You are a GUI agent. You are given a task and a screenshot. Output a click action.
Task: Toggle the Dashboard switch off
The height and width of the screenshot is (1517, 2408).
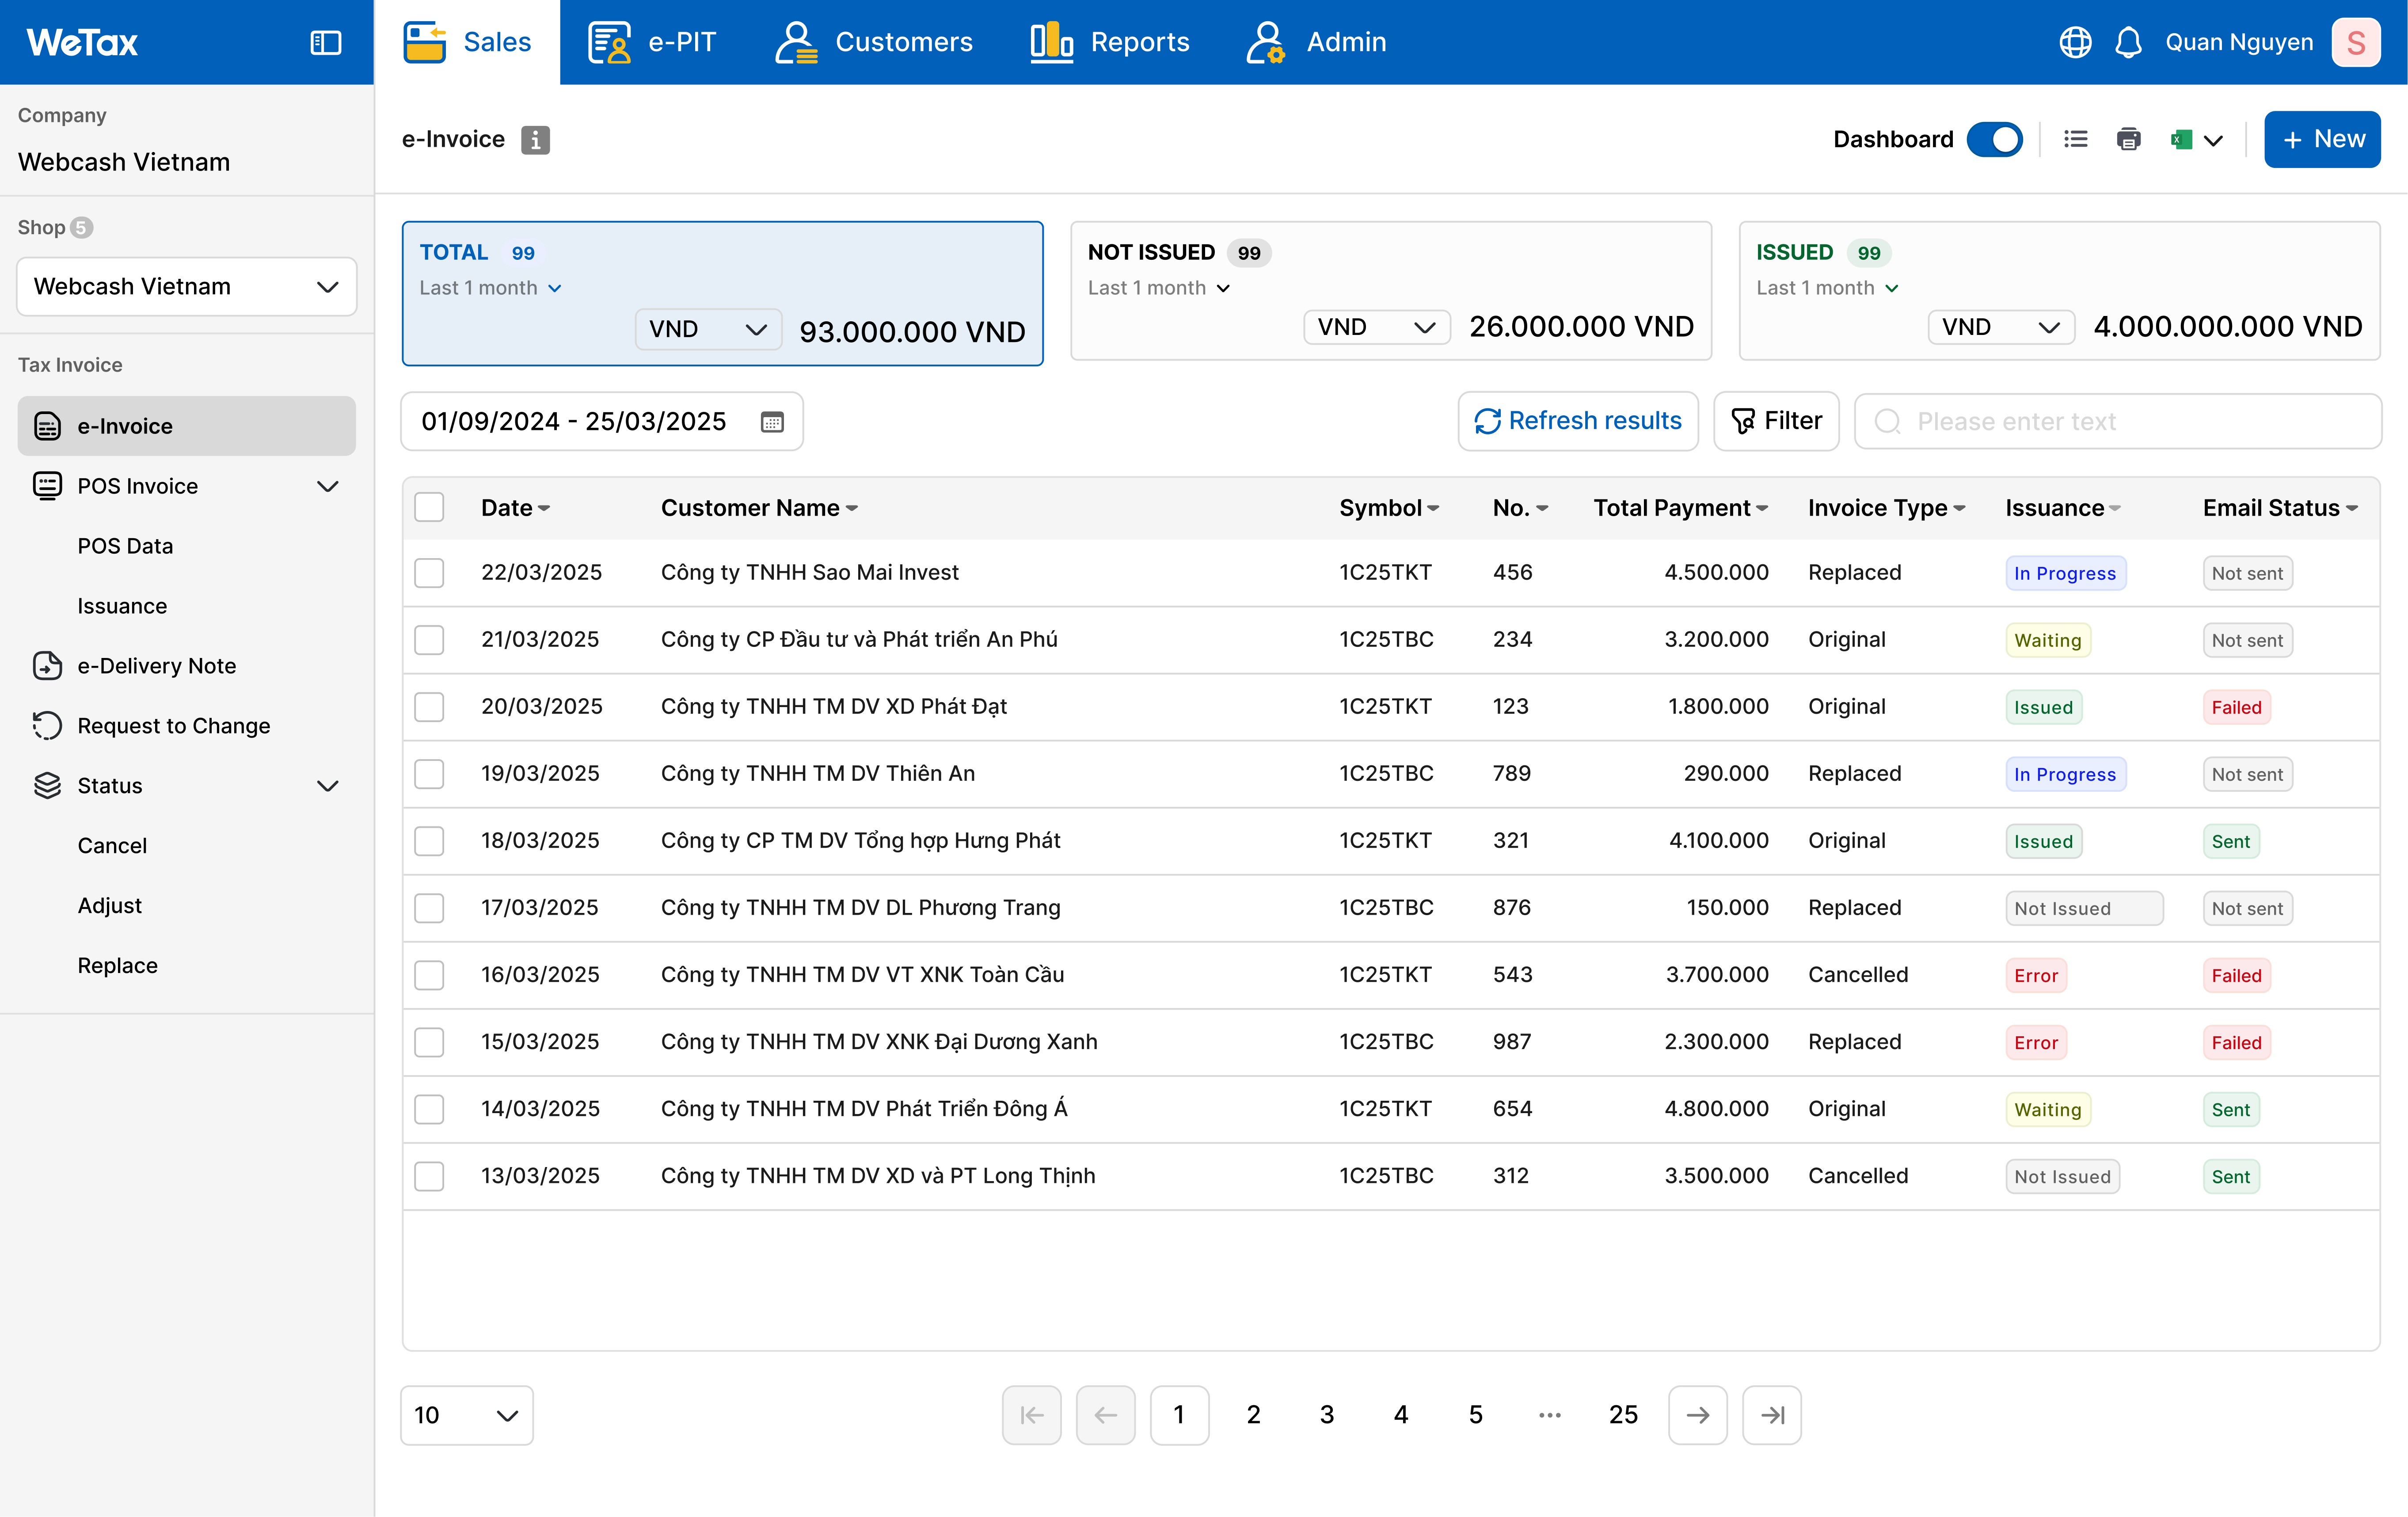tap(1994, 139)
